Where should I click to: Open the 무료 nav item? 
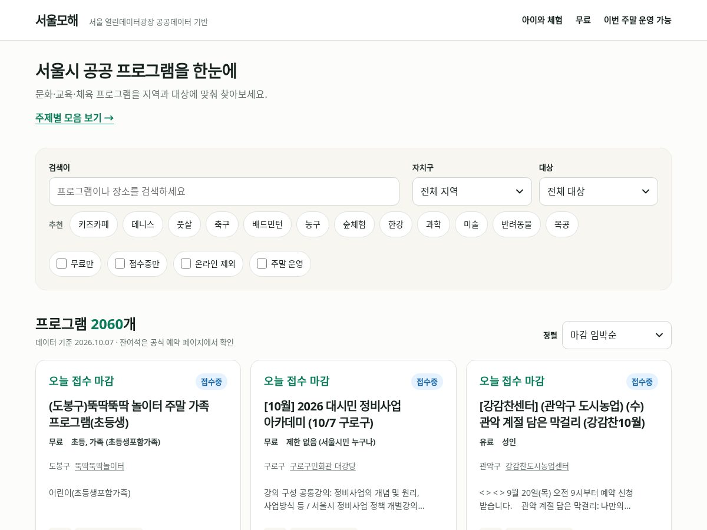click(583, 20)
